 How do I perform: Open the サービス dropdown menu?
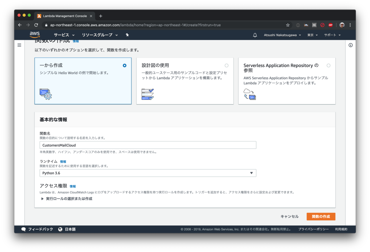[64, 35]
